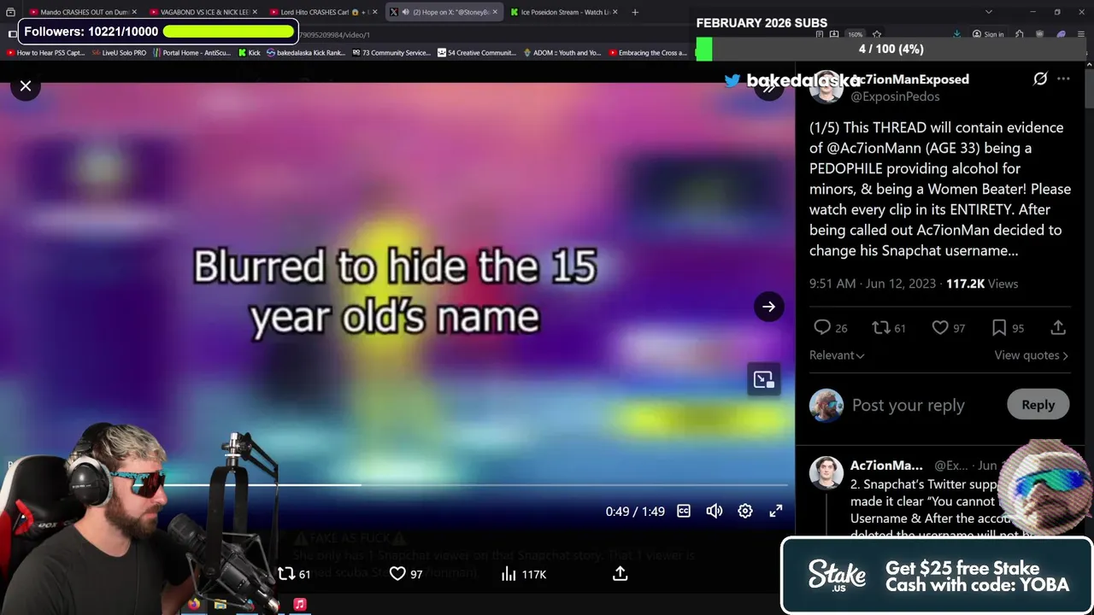Share the post from the video toolbar
Image resolution: width=1094 pixels, height=615 pixels.
pos(621,574)
